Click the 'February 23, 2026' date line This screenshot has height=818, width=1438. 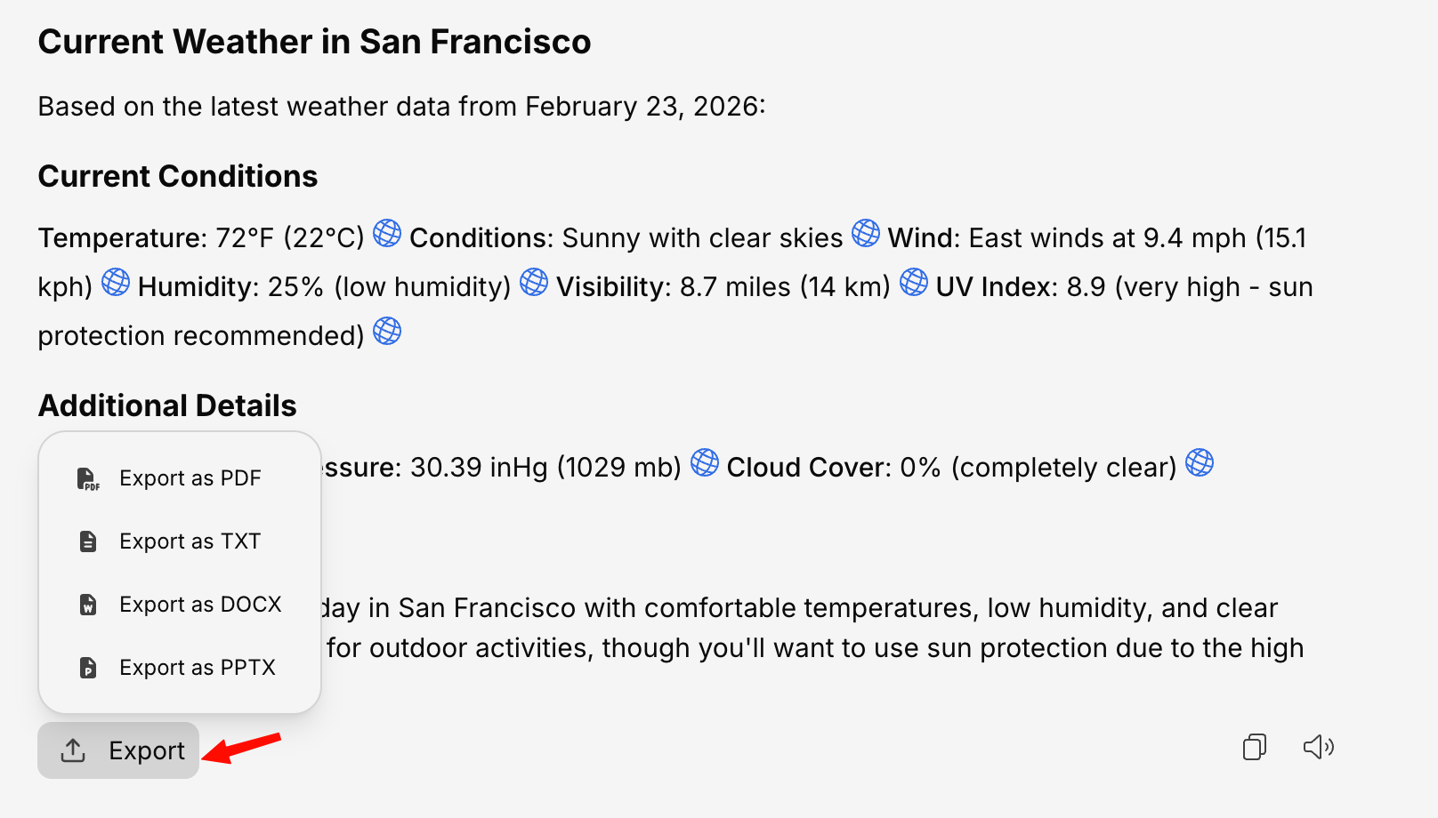[x=400, y=107]
